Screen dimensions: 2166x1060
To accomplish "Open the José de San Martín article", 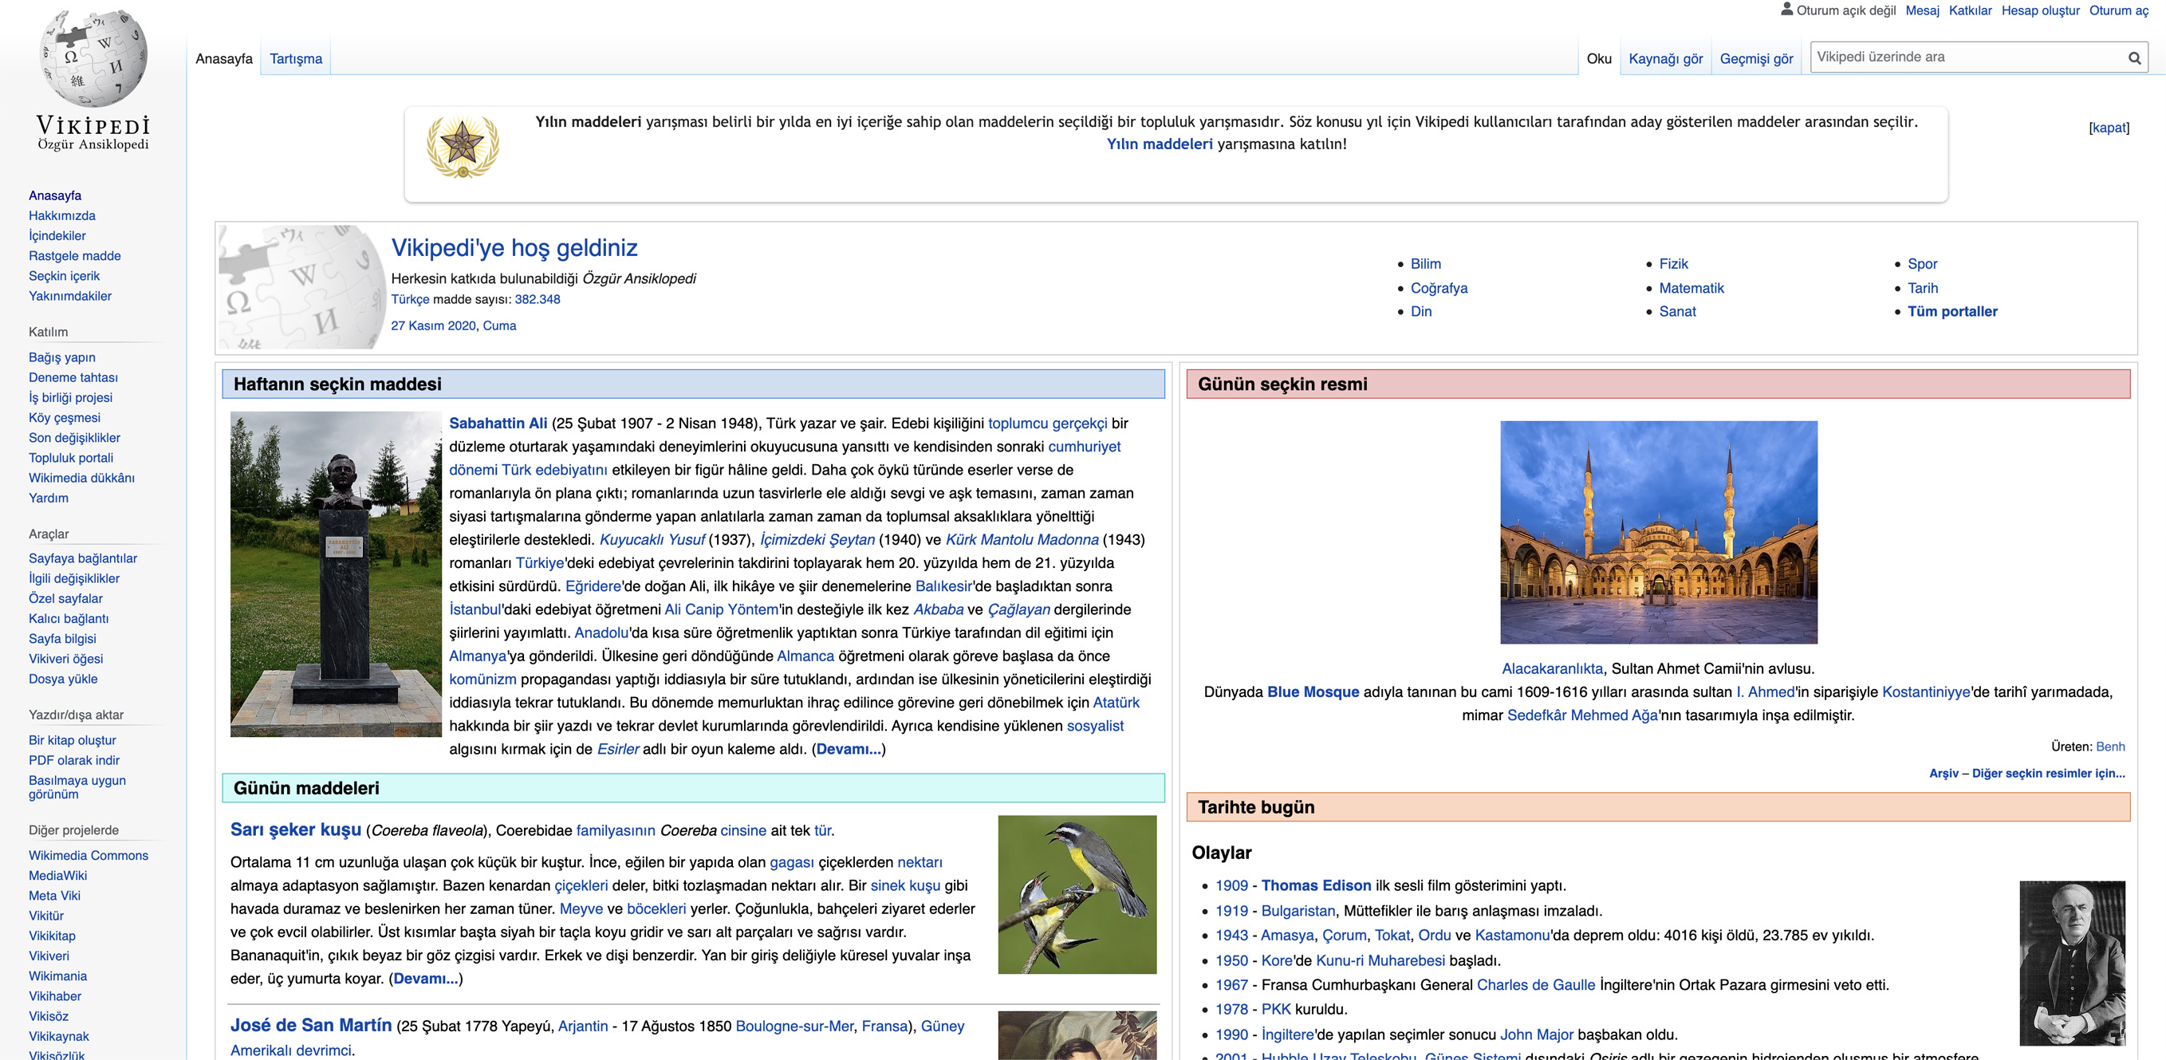I will [311, 1026].
